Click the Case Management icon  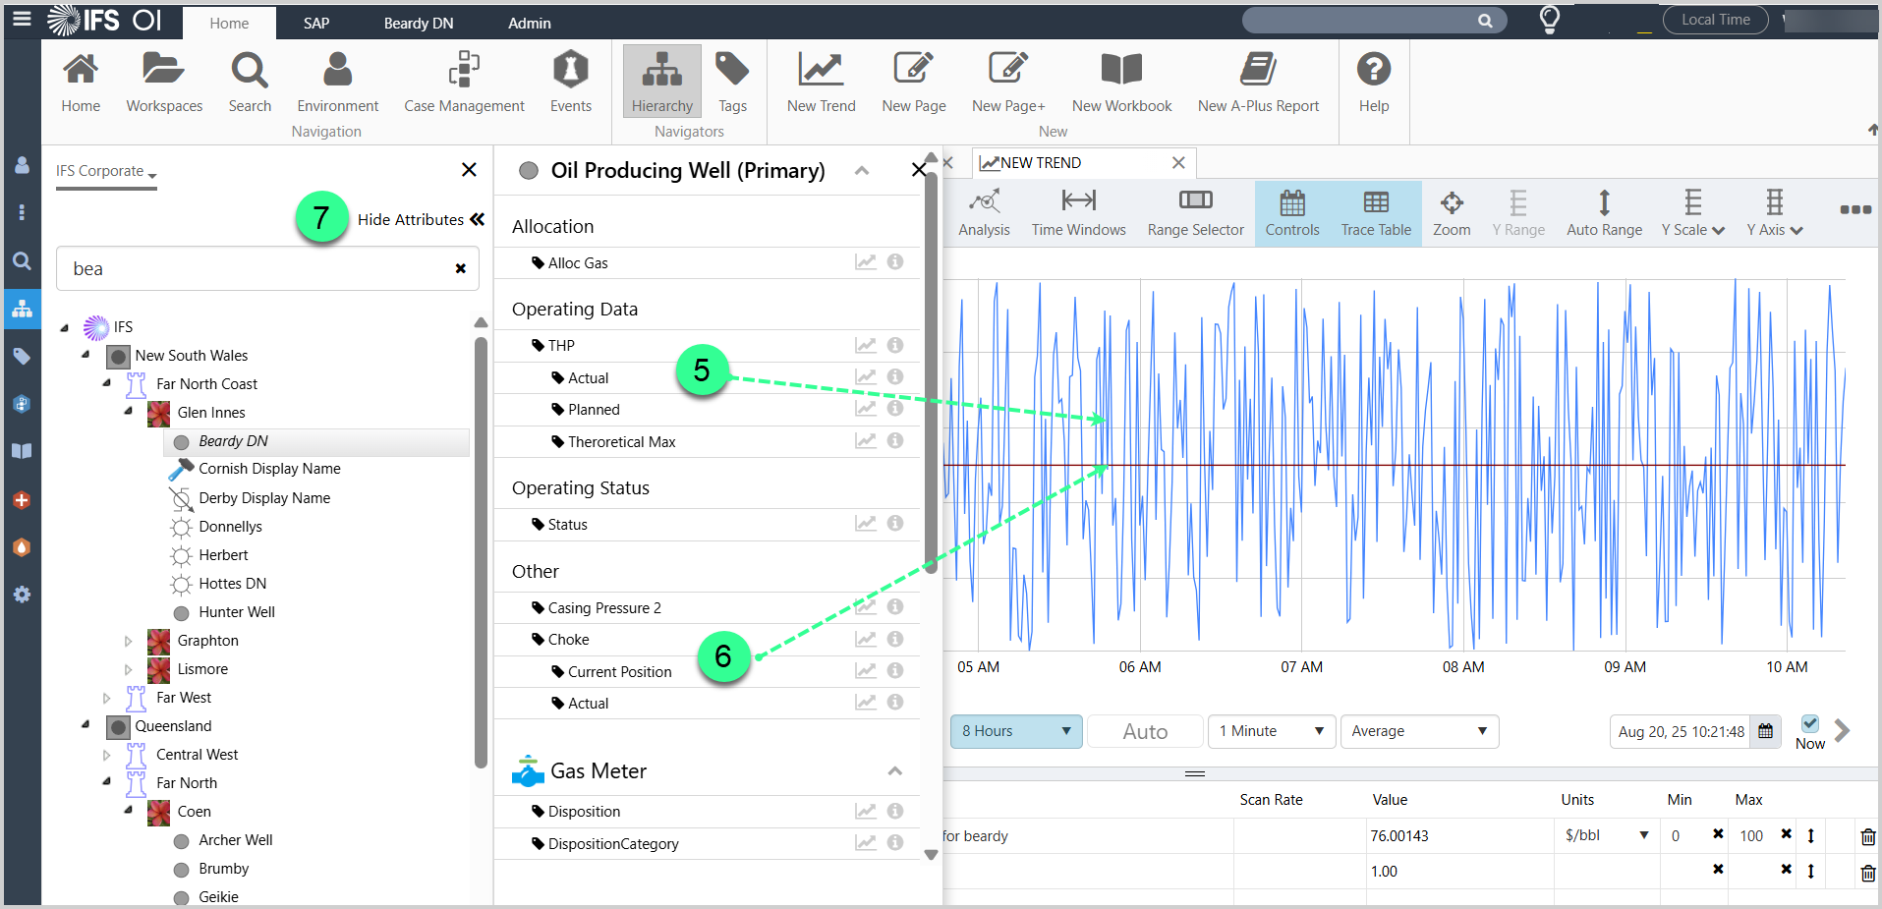pos(464,83)
